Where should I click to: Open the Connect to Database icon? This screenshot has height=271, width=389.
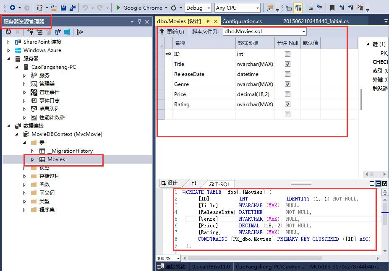pyautogui.click(x=31, y=32)
